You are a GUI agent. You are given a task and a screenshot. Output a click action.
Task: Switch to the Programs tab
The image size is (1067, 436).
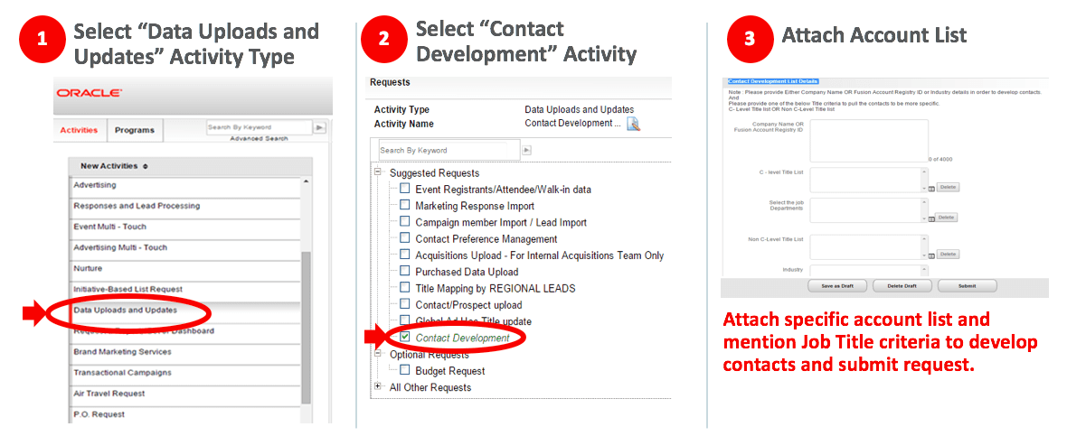click(x=134, y=130)
